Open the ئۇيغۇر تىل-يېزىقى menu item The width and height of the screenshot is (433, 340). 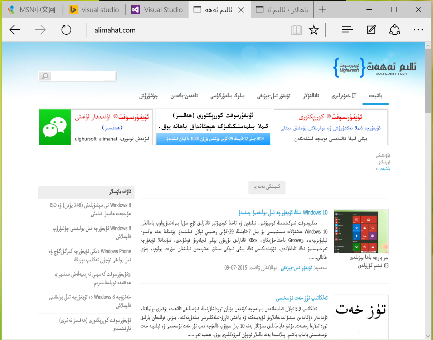click(274, 96)
